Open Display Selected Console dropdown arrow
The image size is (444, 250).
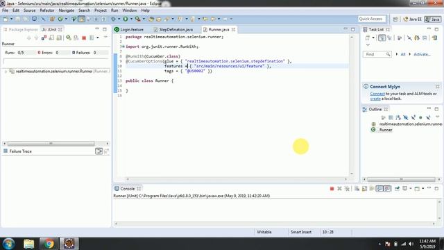point(410,188)
